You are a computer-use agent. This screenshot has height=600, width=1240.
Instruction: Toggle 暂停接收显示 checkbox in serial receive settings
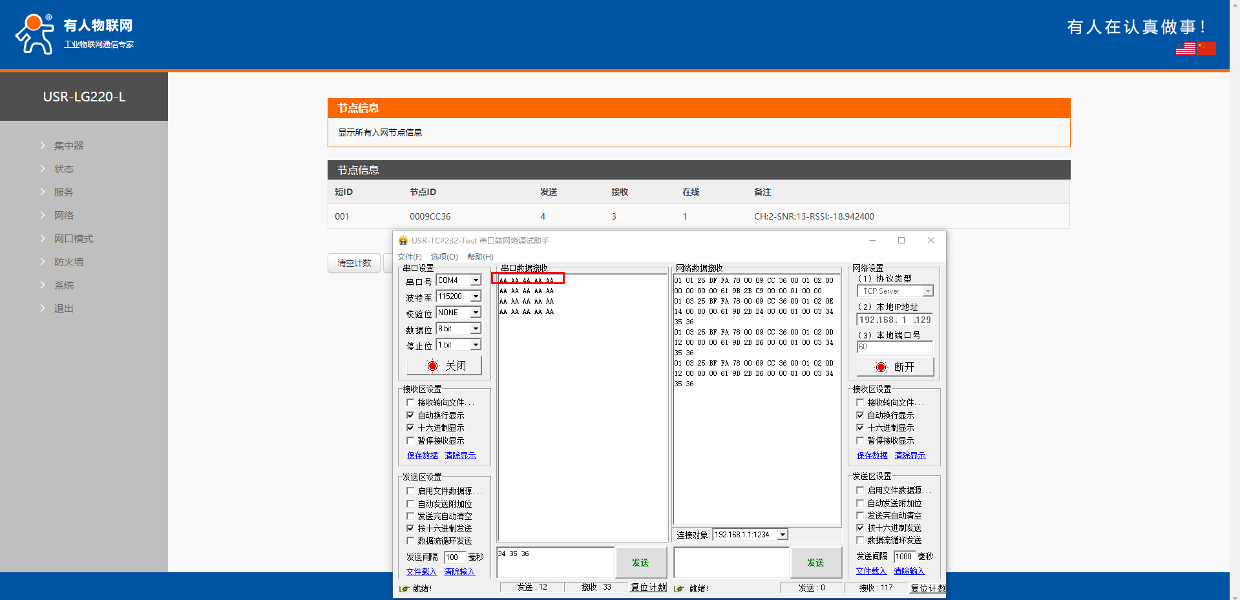(410, 440)
